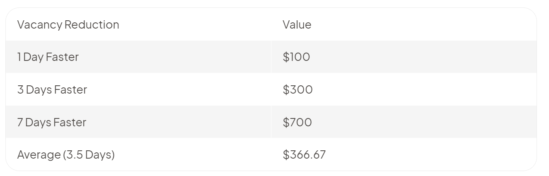This screenshot has height=176, width=549.
Task: Select the $366.67 value cell
Action: [x=404, y=154]
